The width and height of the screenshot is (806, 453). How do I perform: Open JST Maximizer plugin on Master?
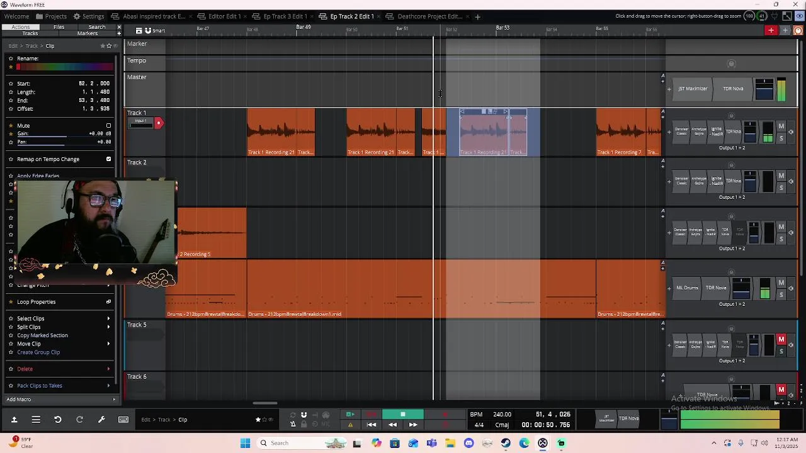pyautogui.click(x=693, y=89)
